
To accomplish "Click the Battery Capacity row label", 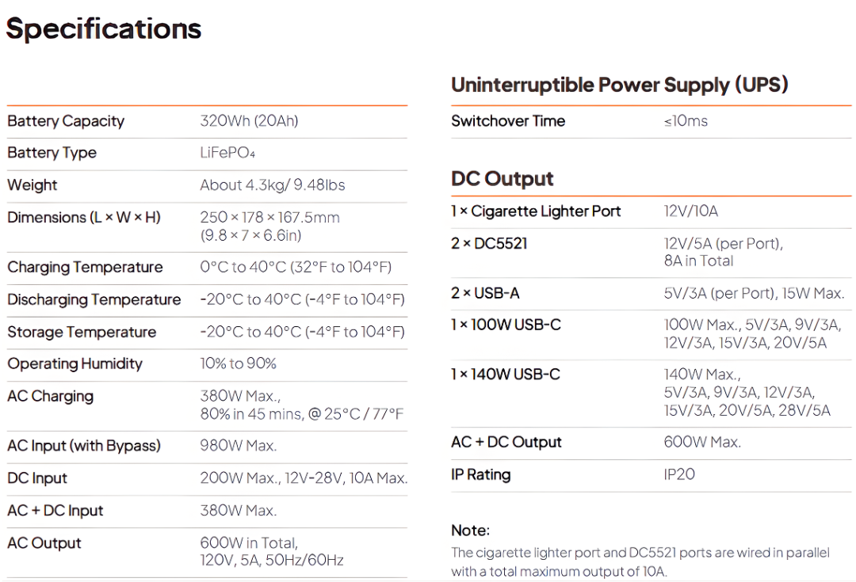I will point(66,121).
